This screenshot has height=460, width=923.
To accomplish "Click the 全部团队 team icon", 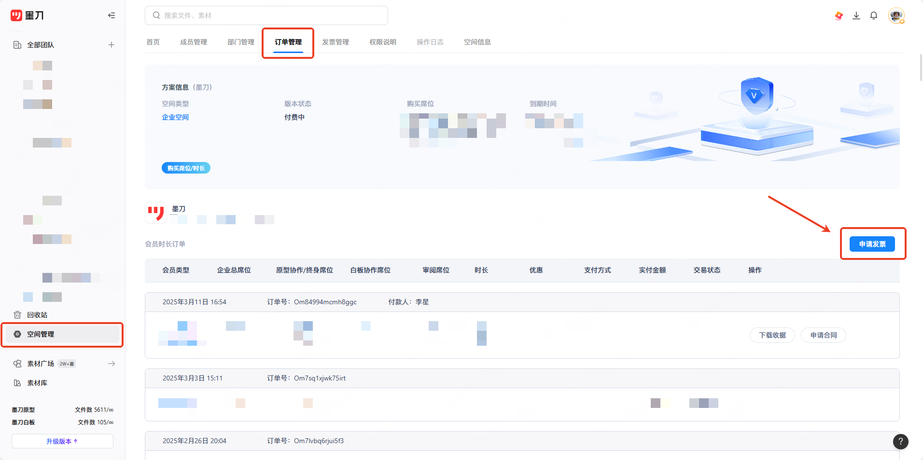I will click(x=17, y=45).
